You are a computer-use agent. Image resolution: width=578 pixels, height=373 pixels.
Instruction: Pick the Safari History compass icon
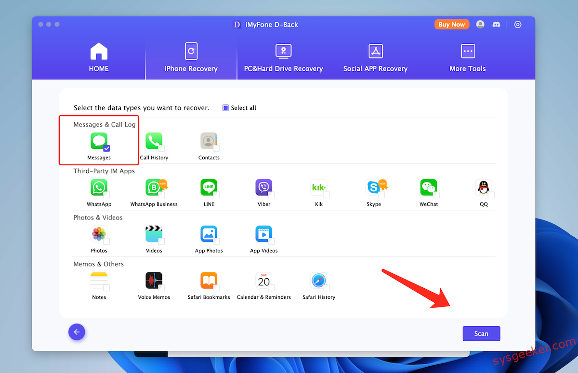319,281
